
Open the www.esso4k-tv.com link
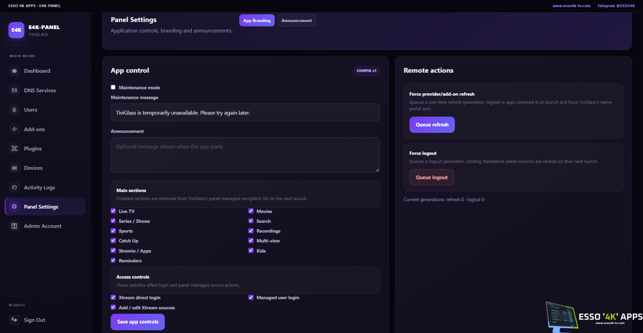(571, 6)
